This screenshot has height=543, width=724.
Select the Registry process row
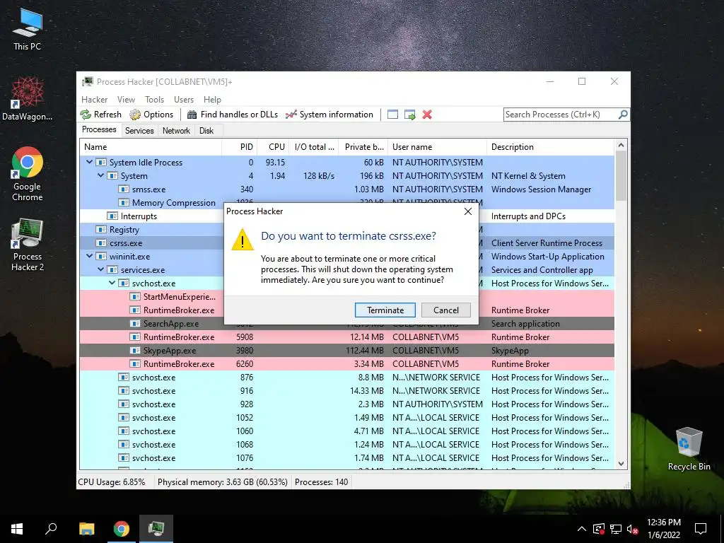coord(346,230)
